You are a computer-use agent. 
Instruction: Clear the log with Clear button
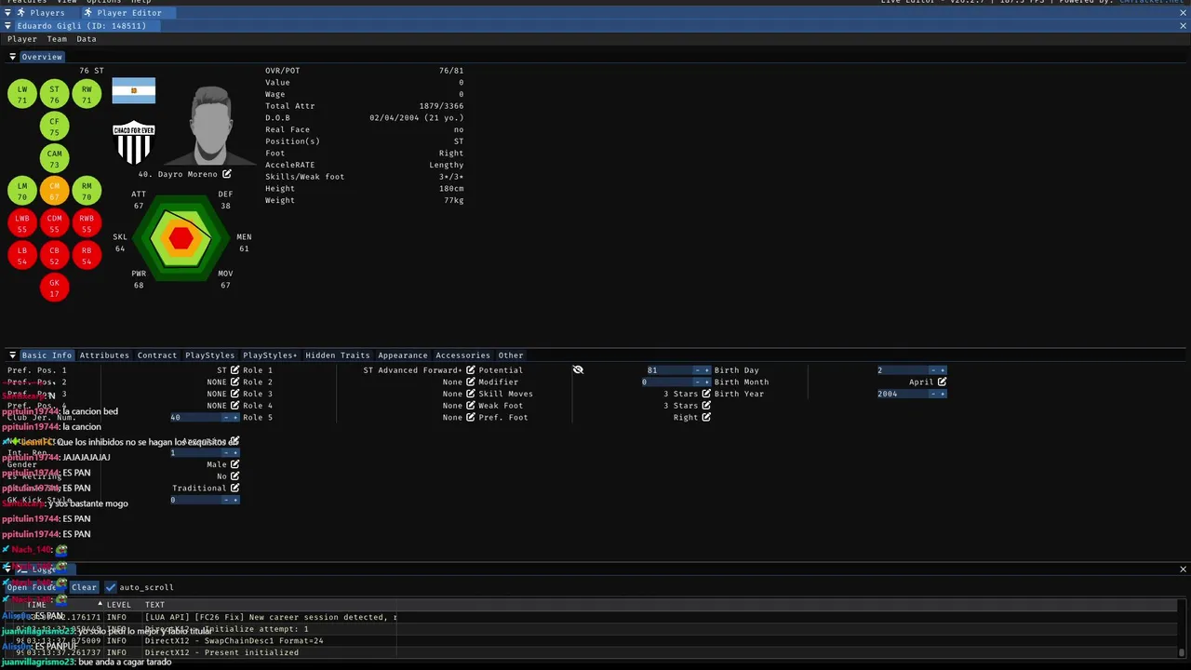pyautogui.click(x=84, y=587)
